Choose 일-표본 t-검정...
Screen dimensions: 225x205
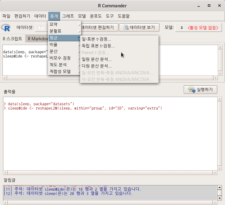tap(119, 39)
